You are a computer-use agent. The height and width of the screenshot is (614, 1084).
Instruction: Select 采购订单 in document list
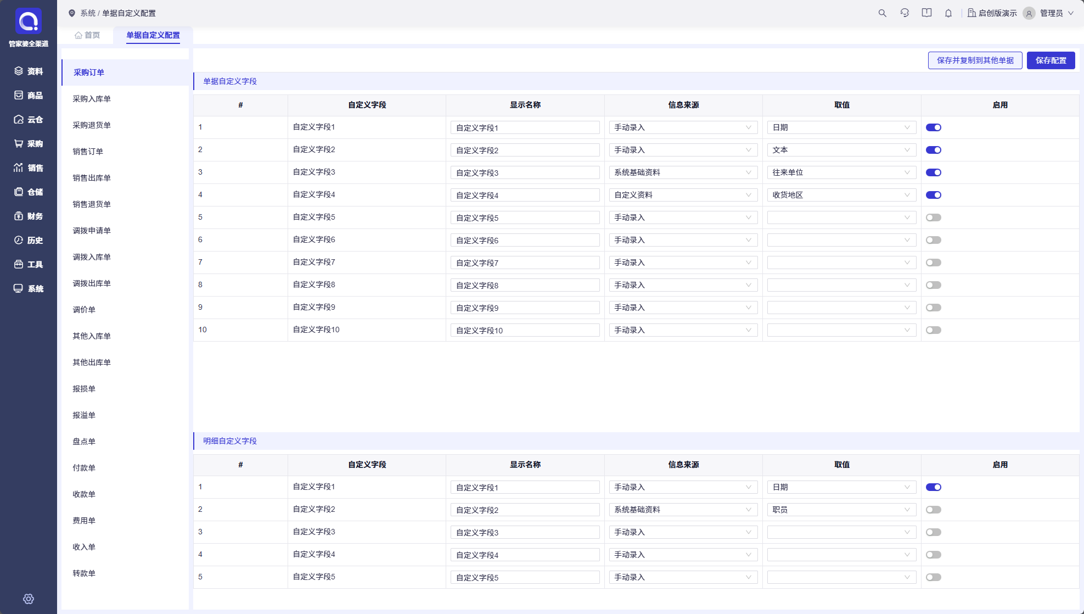[x=125, y=72]
